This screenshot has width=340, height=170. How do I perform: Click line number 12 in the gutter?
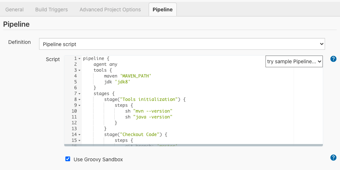tap(74, 123)
